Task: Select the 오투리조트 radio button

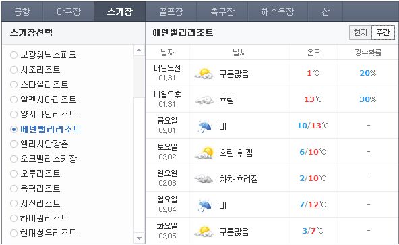Action: (13, 173)
